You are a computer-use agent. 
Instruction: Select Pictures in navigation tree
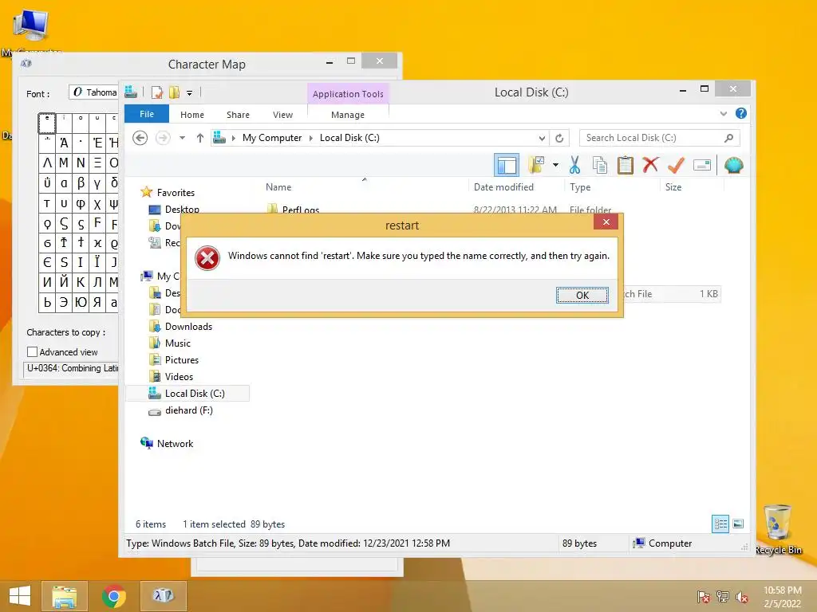[x=181, y=359]
